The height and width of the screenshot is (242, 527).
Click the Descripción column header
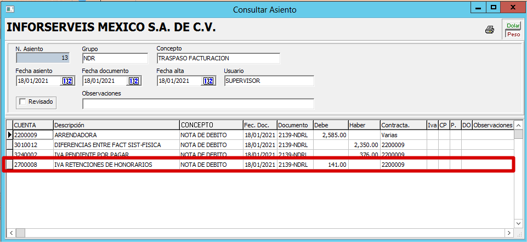(116, 125)
